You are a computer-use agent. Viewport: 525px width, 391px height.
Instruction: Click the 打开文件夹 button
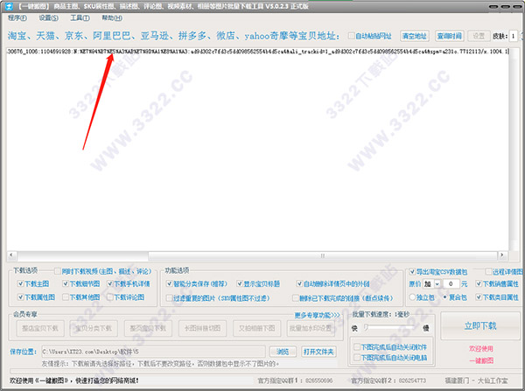click(x=318, y=352)
